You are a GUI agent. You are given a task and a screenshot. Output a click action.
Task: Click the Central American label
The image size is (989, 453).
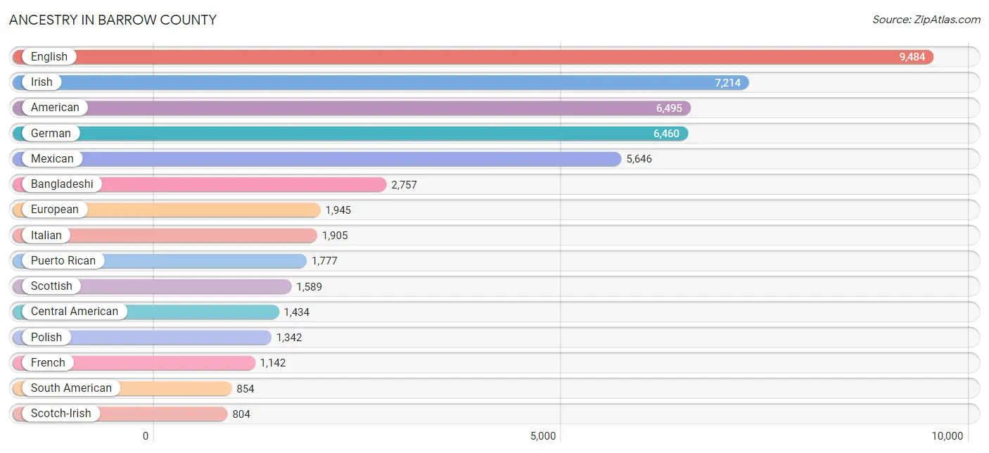[75, 312]
